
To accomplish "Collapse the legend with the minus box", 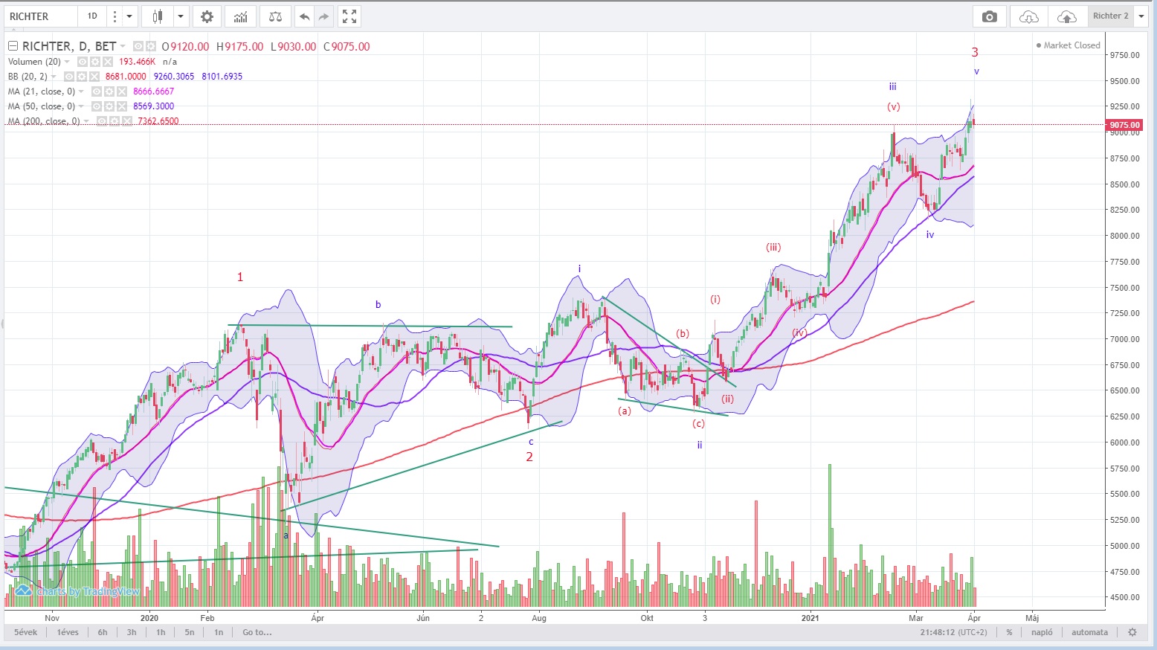I will tap(13, 46).
